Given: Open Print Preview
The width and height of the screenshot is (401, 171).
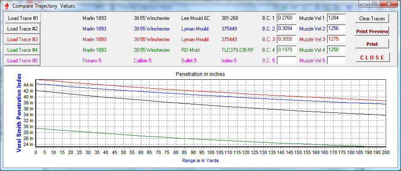Looking at the screenshot, I should point(372,31).
